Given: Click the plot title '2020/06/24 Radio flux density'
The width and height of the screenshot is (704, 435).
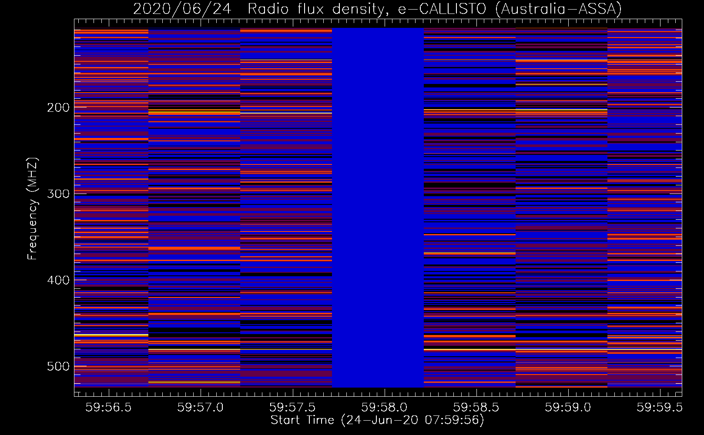Looking at the screenshot, I should coord(260,9).
